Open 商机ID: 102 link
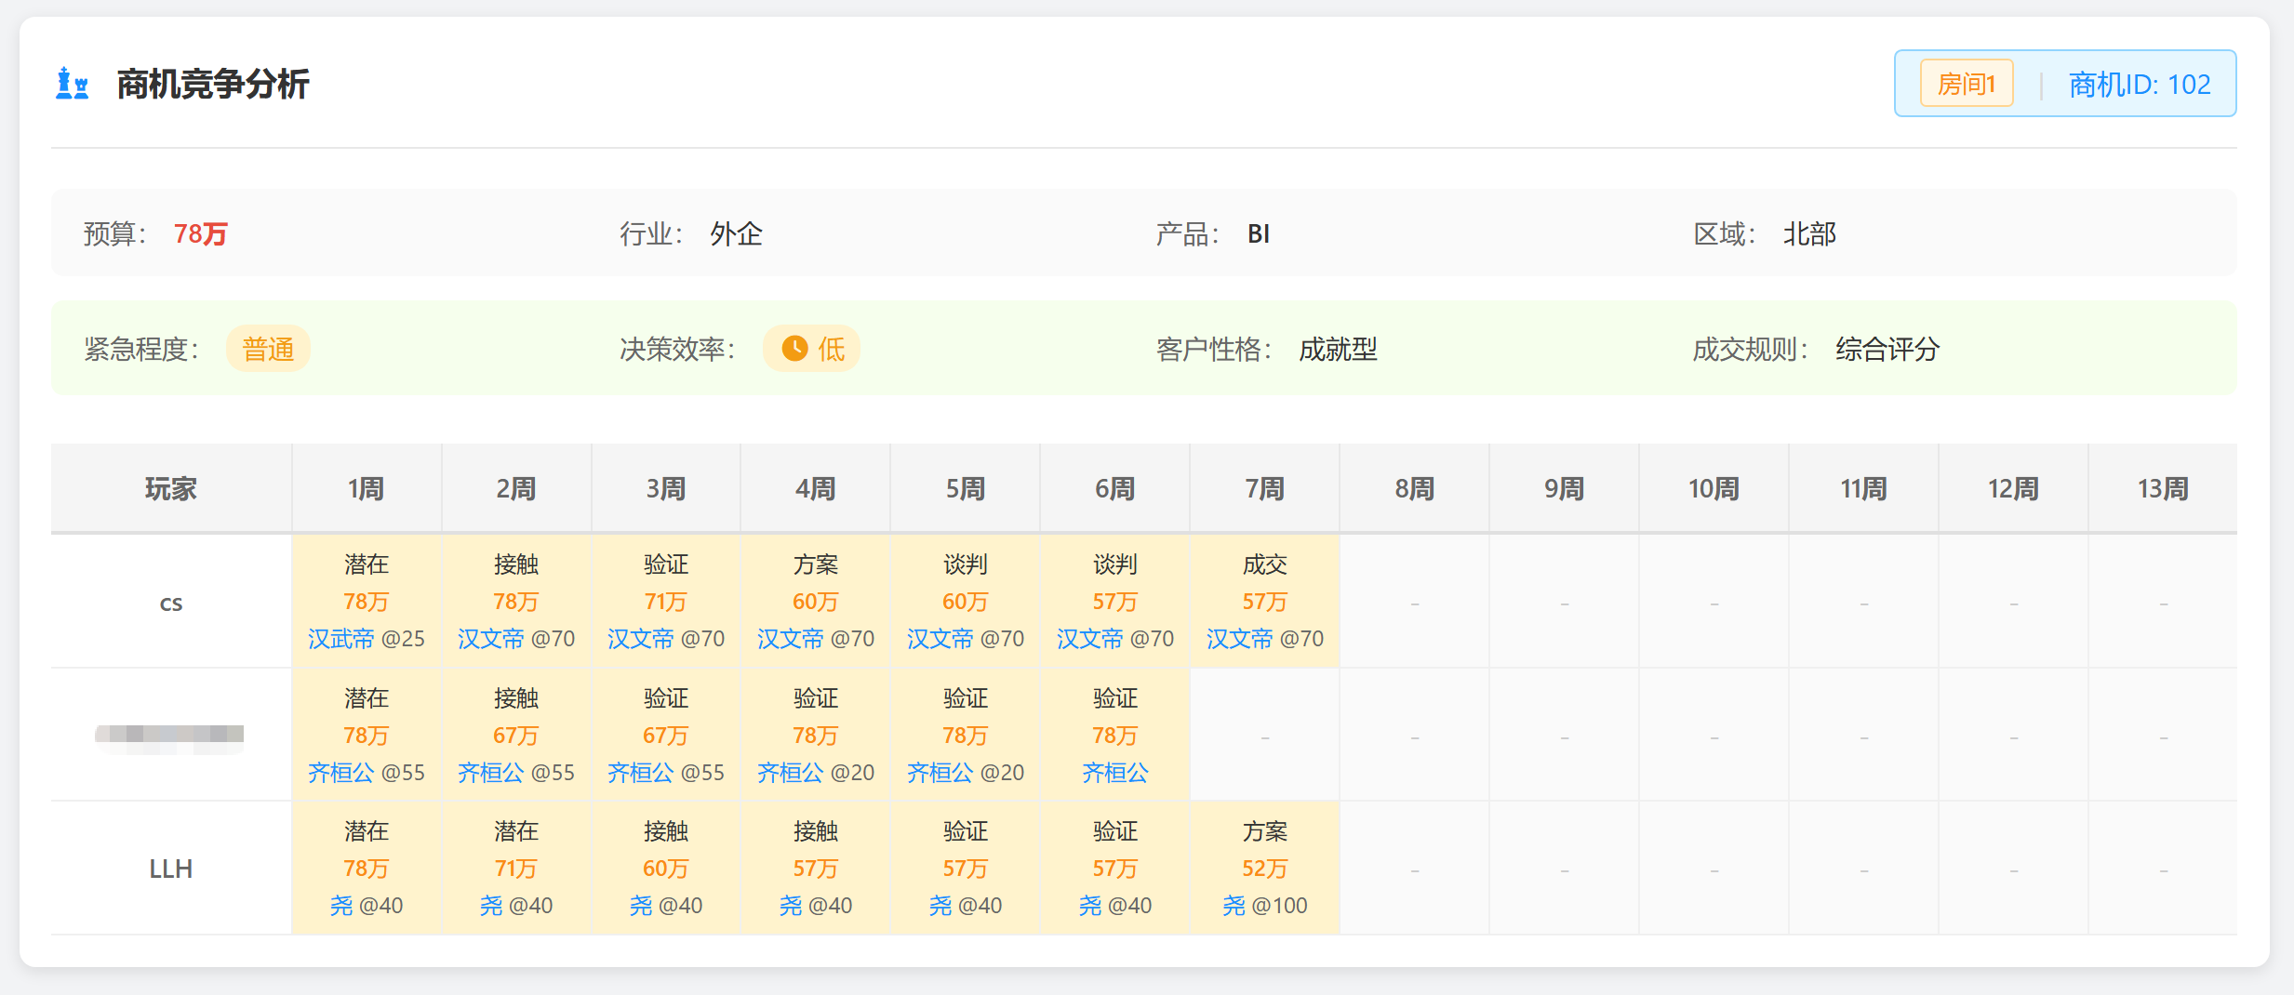The image size is (2294, 995). pyautogui.click(x=2139, y=83)
